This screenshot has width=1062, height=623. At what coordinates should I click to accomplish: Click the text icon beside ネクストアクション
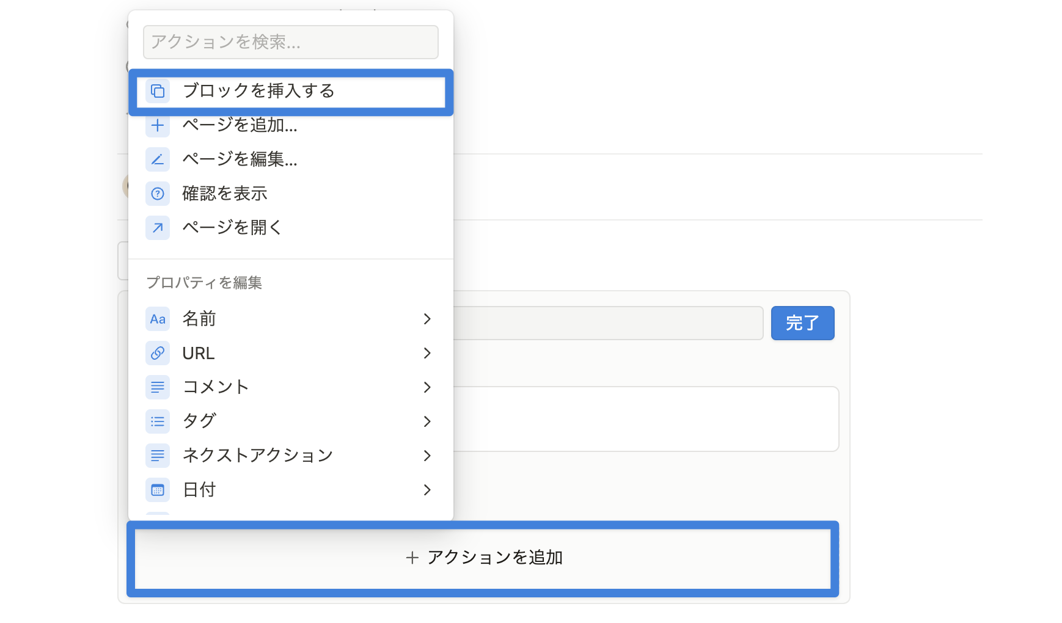pyautogui.click(x=158, y=456)
